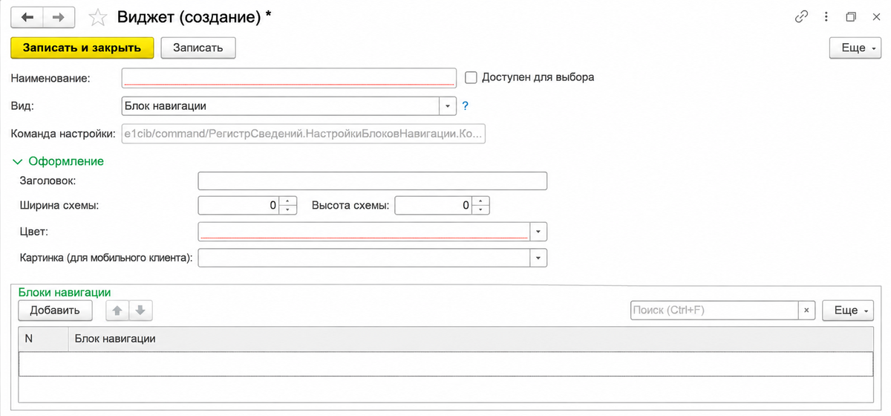Increase Ширина схемы value
The image size is (891, 416).
click(289, 201)
